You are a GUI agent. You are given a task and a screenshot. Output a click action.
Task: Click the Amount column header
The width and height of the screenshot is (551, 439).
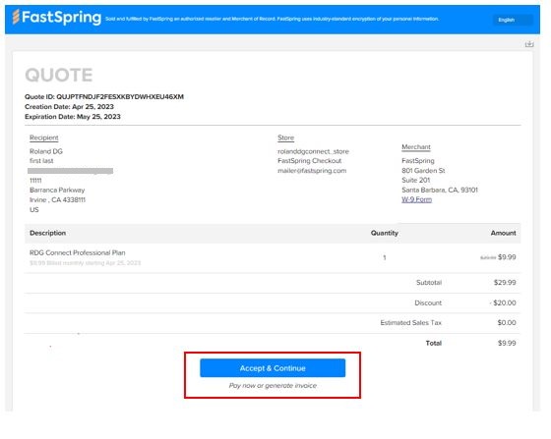[503, 233]
